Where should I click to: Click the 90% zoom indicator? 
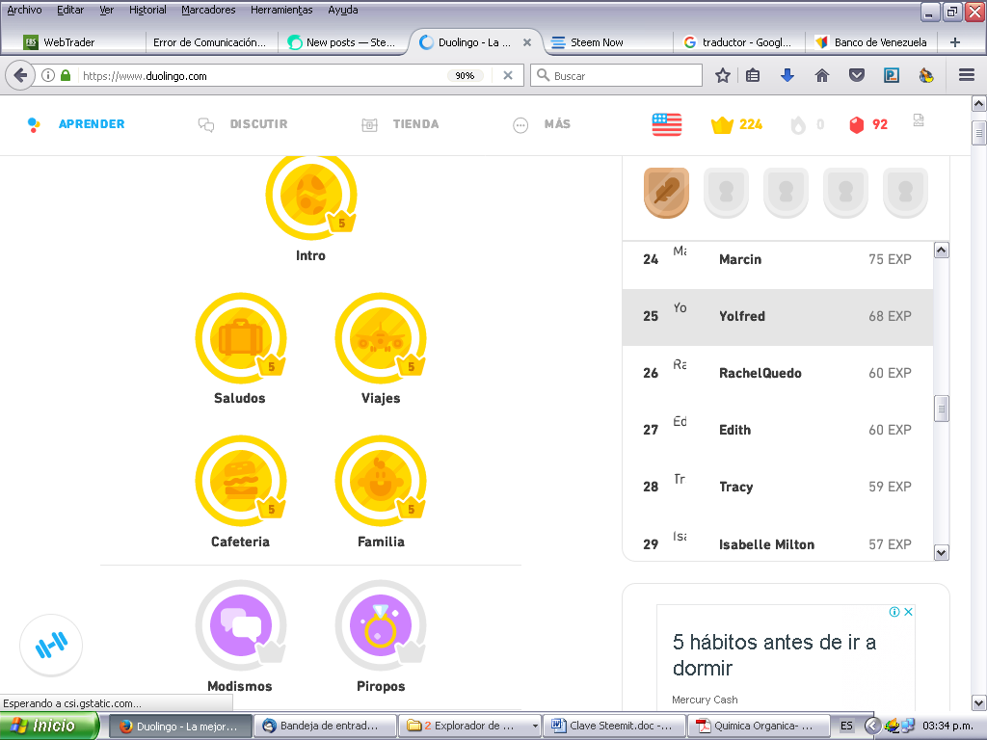(x=465, y=75)
